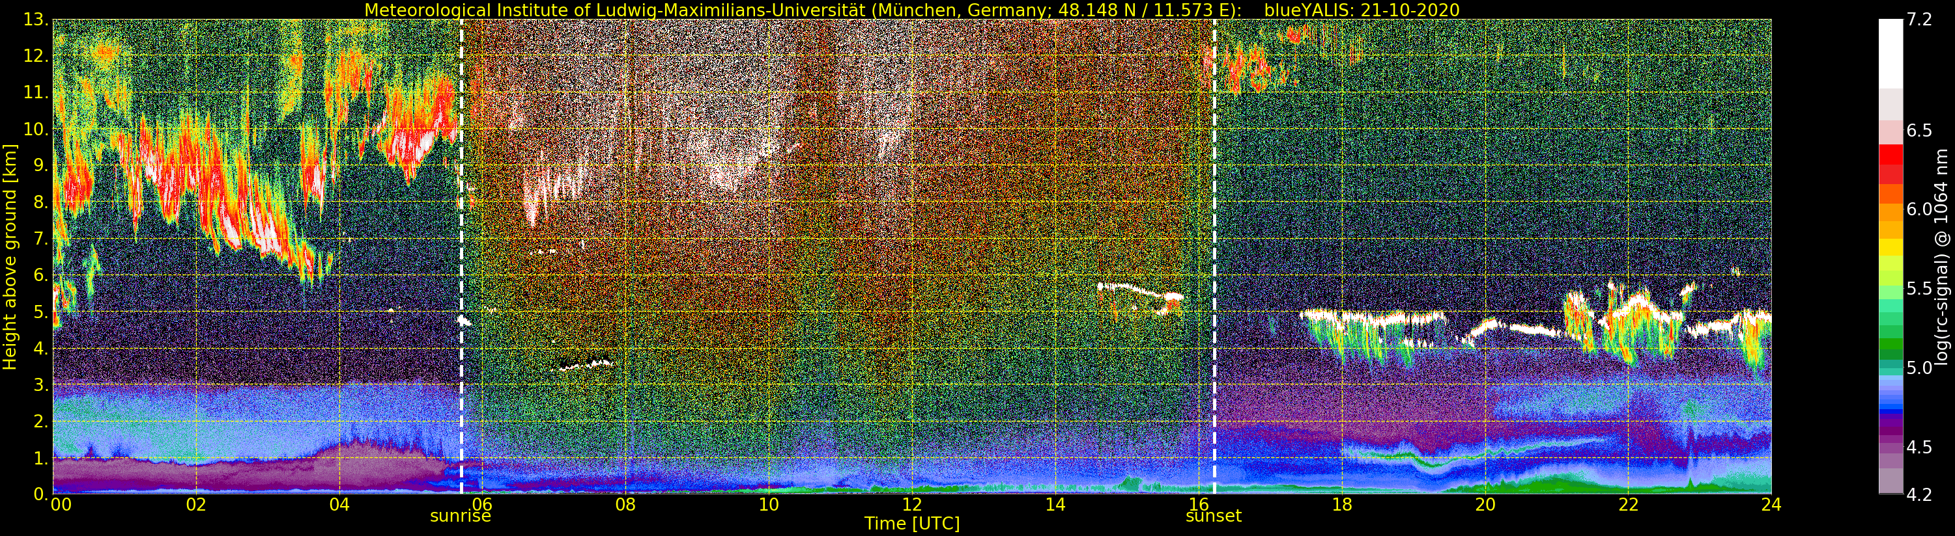Click the '11.' height axis tick label
Screen dimensions: 1955x536
click(x=36, y=93)
